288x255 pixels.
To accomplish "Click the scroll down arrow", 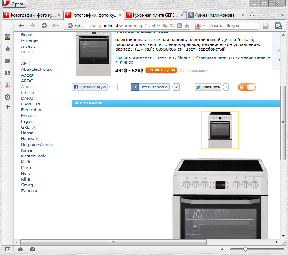I will 283,236.
